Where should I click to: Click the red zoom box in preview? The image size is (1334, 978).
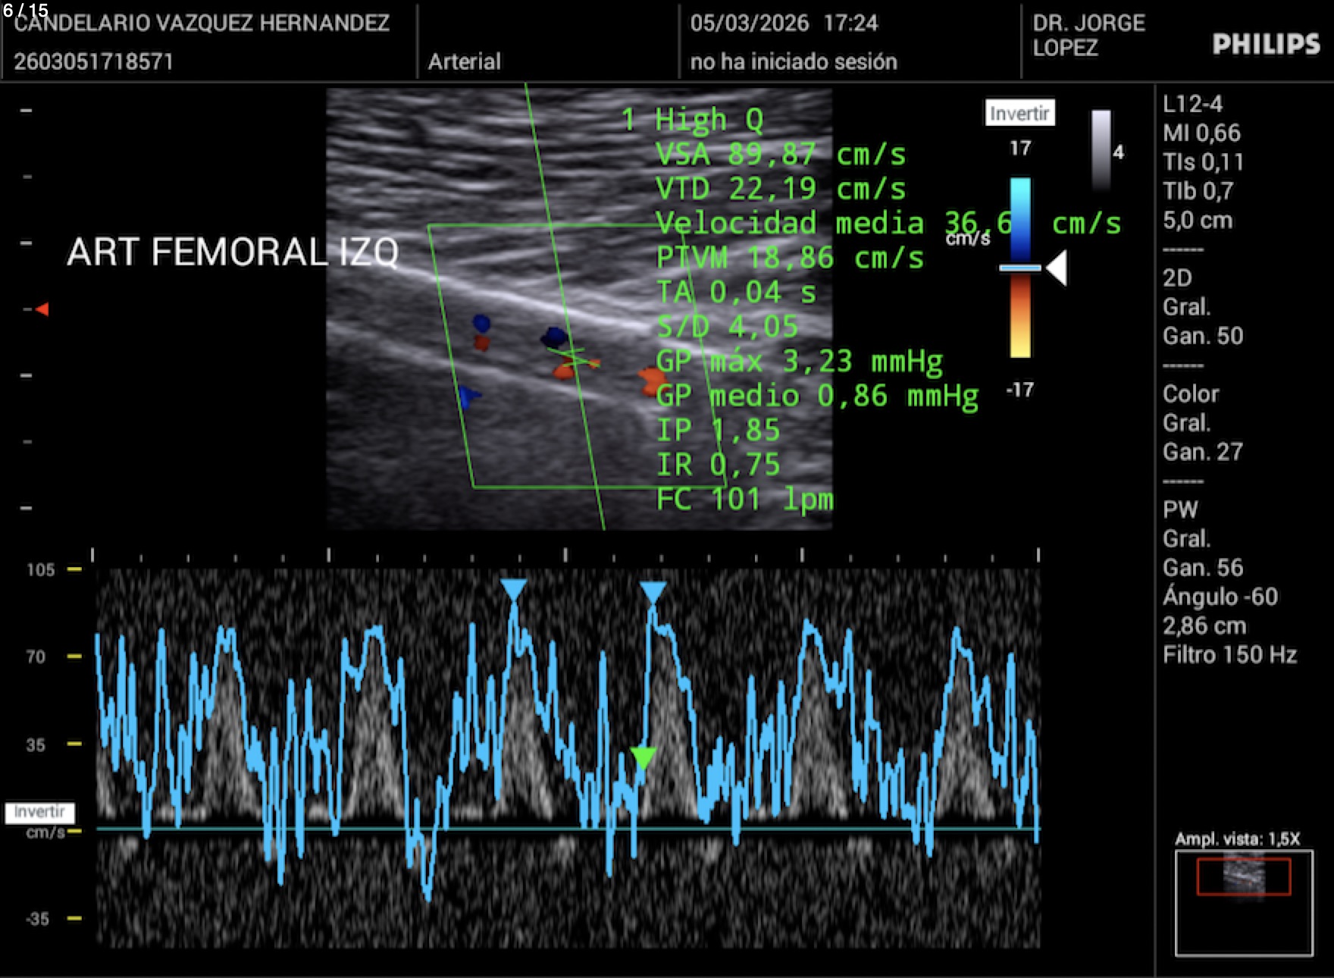(1243, 876)
